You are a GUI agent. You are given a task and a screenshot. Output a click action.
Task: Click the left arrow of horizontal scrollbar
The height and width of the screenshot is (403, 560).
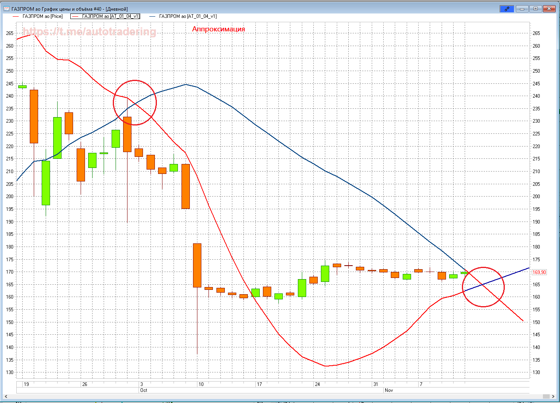[6, 396]
